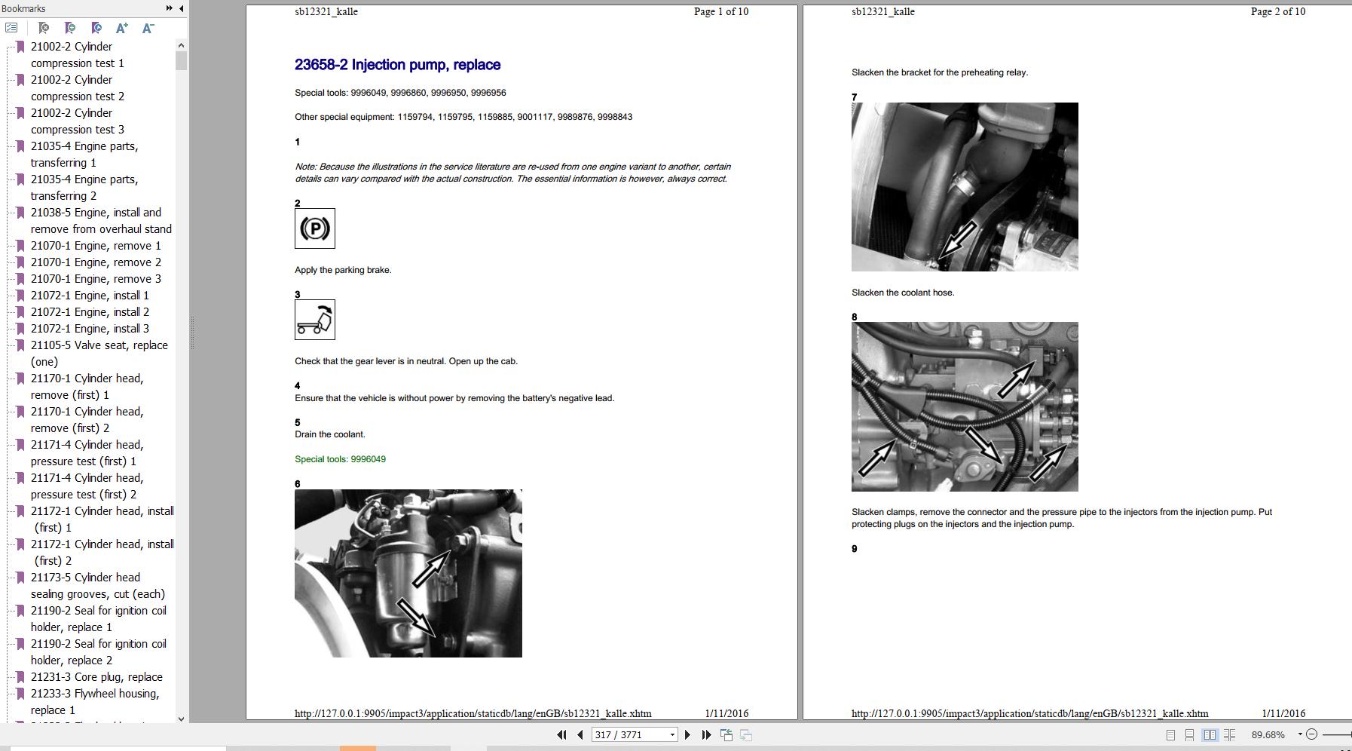Click the step 6 fuel filter photo

[x=408, y=573]
